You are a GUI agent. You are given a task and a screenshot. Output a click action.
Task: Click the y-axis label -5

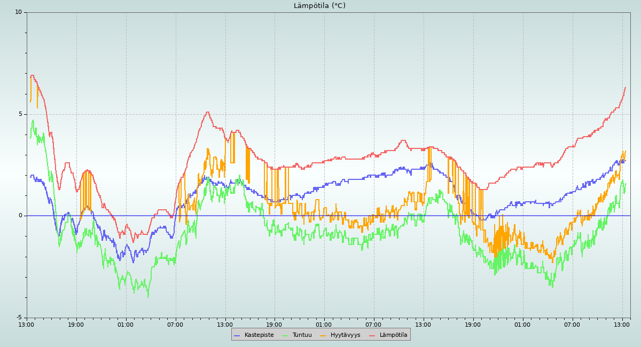(19, 318)
